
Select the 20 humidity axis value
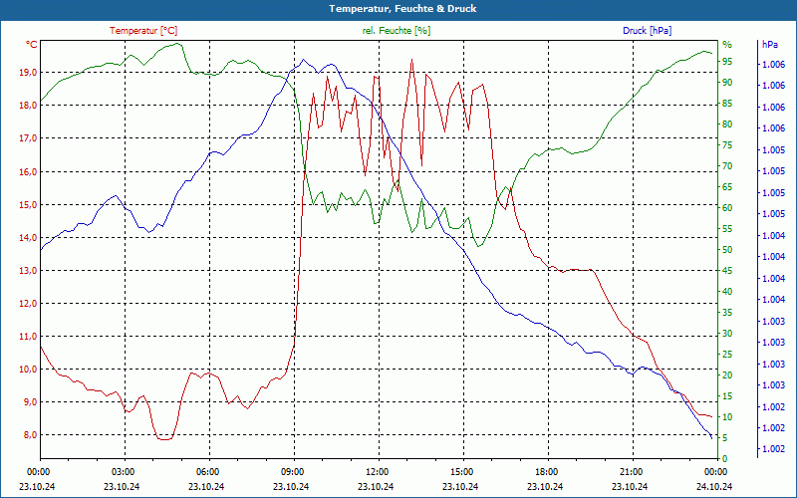[727, 375]
